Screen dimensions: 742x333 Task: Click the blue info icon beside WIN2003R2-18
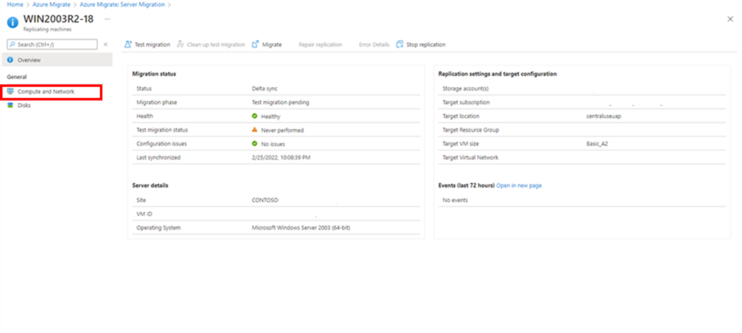(x=13, y=22)
